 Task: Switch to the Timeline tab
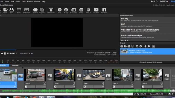pyautogui.click(x=15, y=65)
